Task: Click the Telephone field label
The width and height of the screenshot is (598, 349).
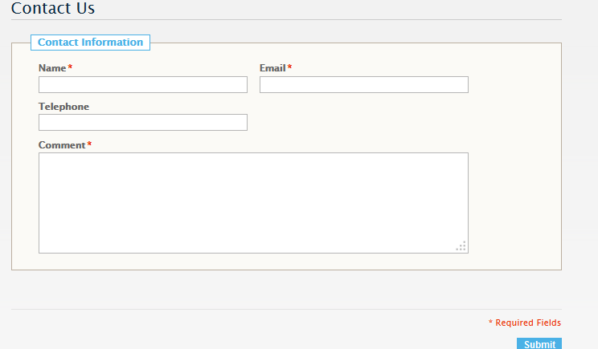Action: point(63,107)
